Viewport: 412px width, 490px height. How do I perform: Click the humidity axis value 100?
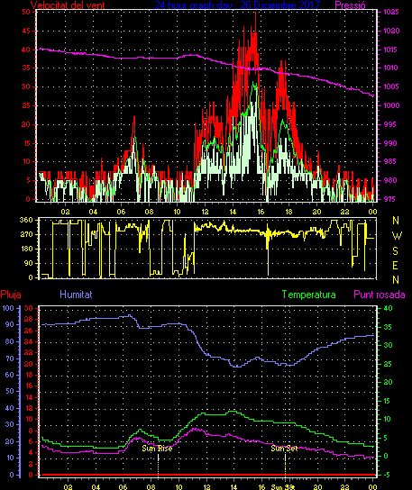[x=8, y=308]
